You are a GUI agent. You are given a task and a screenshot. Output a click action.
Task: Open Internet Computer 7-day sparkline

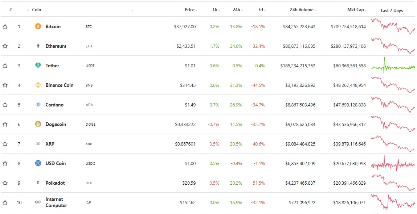pos(393,202)
